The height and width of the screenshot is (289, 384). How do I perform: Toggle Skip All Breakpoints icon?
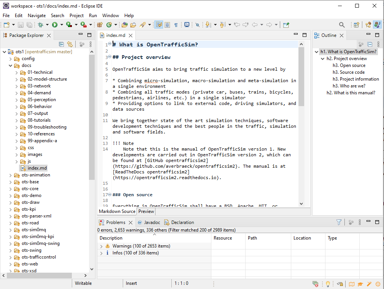point(197,25)
